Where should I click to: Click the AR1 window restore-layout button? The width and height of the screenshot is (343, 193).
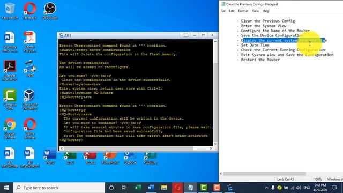(185, 35)
